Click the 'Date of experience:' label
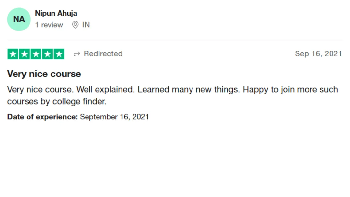The image size is (350, 197). pos(42,117)
